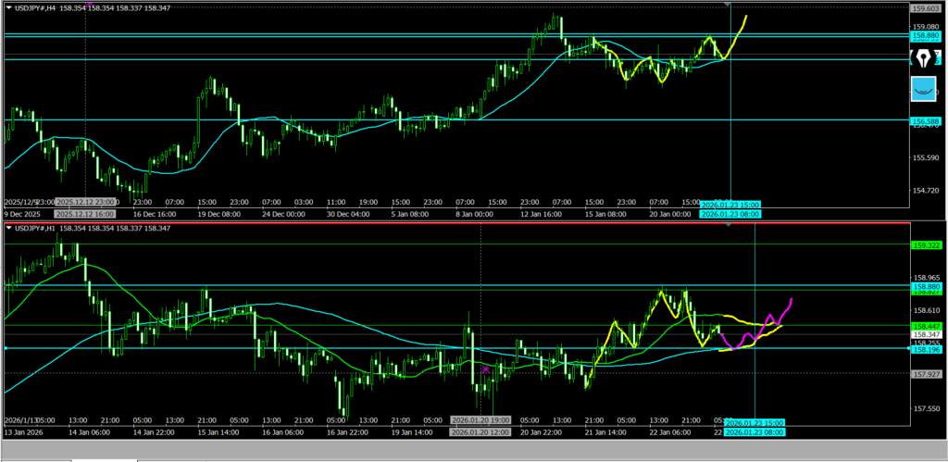Select the 158.880 price label on H4 chart

(x=926, y=35)
